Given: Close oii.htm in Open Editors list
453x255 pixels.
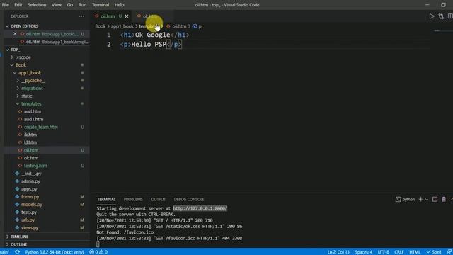Looking at the screenshot, I should click(x=15, y=34).
